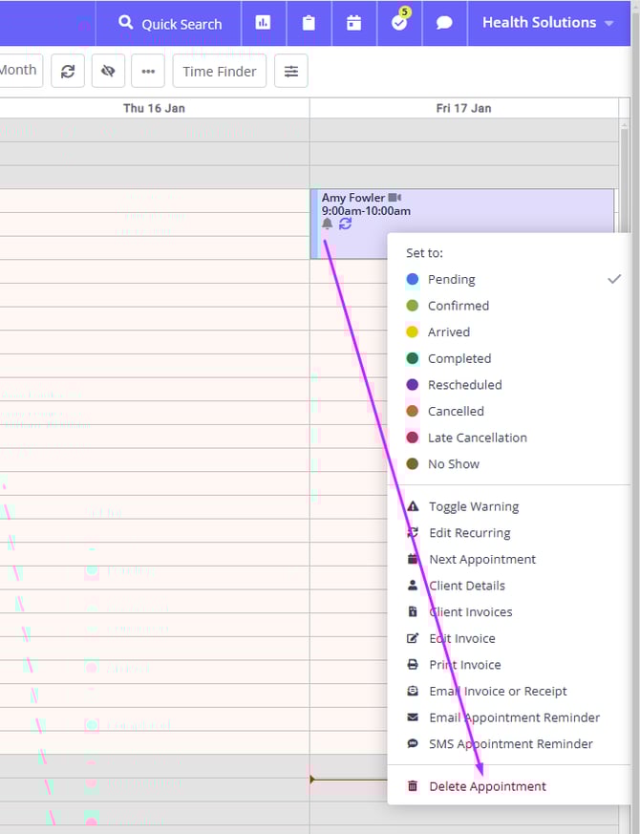This screenshot has height=834, width=640.
Task: Click the clipboard icon in the top bar
Action: (309, 23)
